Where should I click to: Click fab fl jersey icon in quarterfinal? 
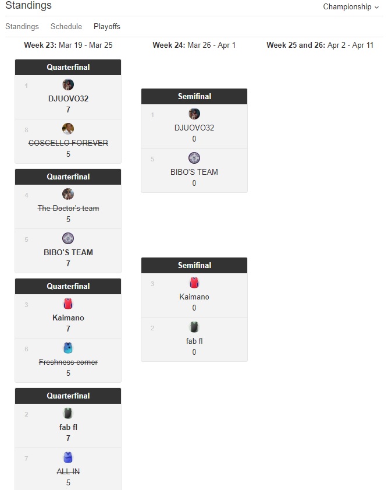(68, 413)
